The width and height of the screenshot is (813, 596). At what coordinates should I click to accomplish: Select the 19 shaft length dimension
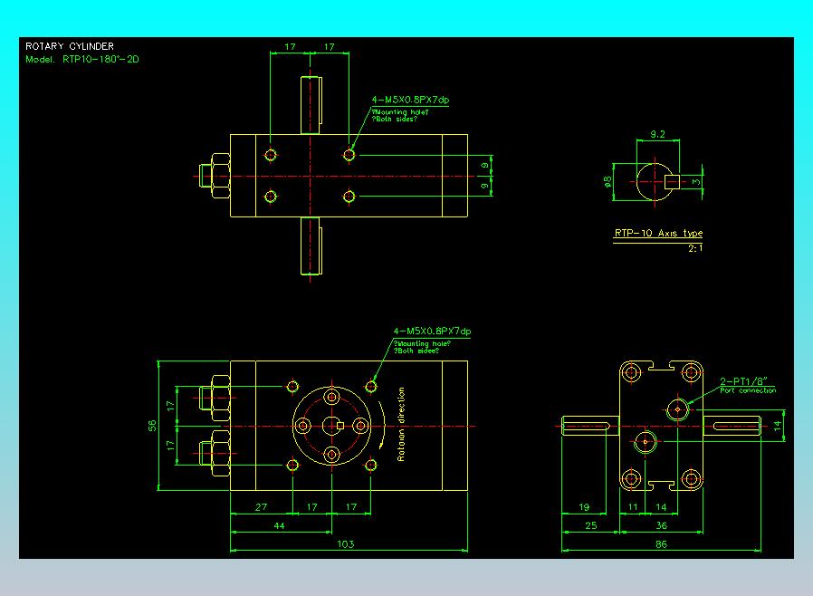point(584,507)
